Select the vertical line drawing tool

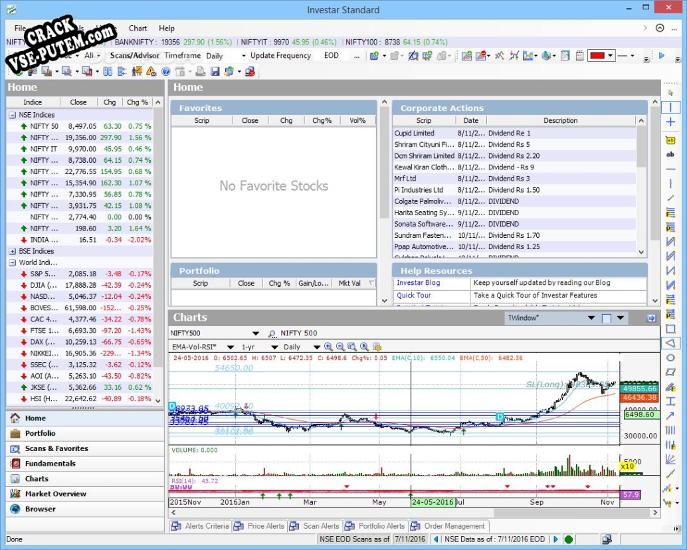coord(670,108)
